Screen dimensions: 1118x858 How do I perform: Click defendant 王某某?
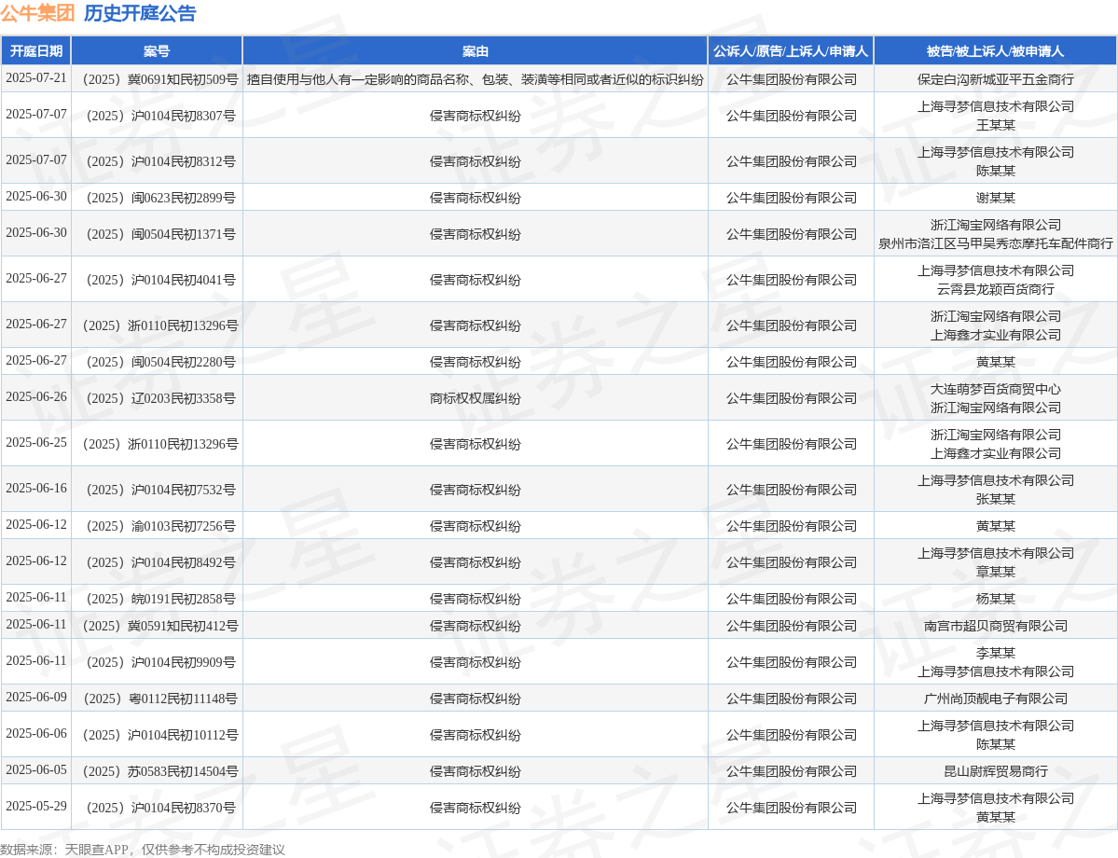point(995,125)
